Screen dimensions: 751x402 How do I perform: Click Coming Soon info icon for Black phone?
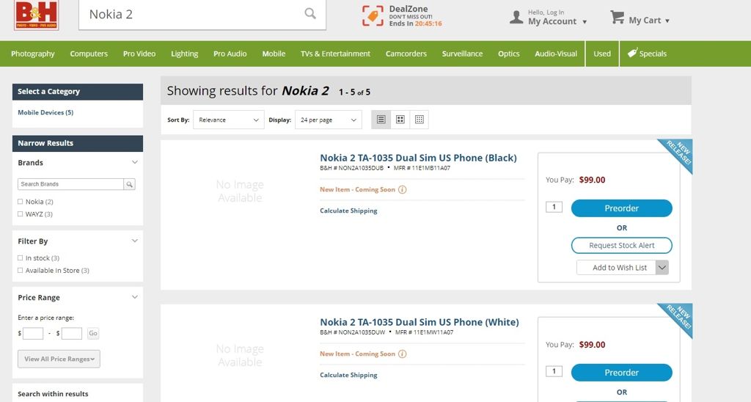402,190
